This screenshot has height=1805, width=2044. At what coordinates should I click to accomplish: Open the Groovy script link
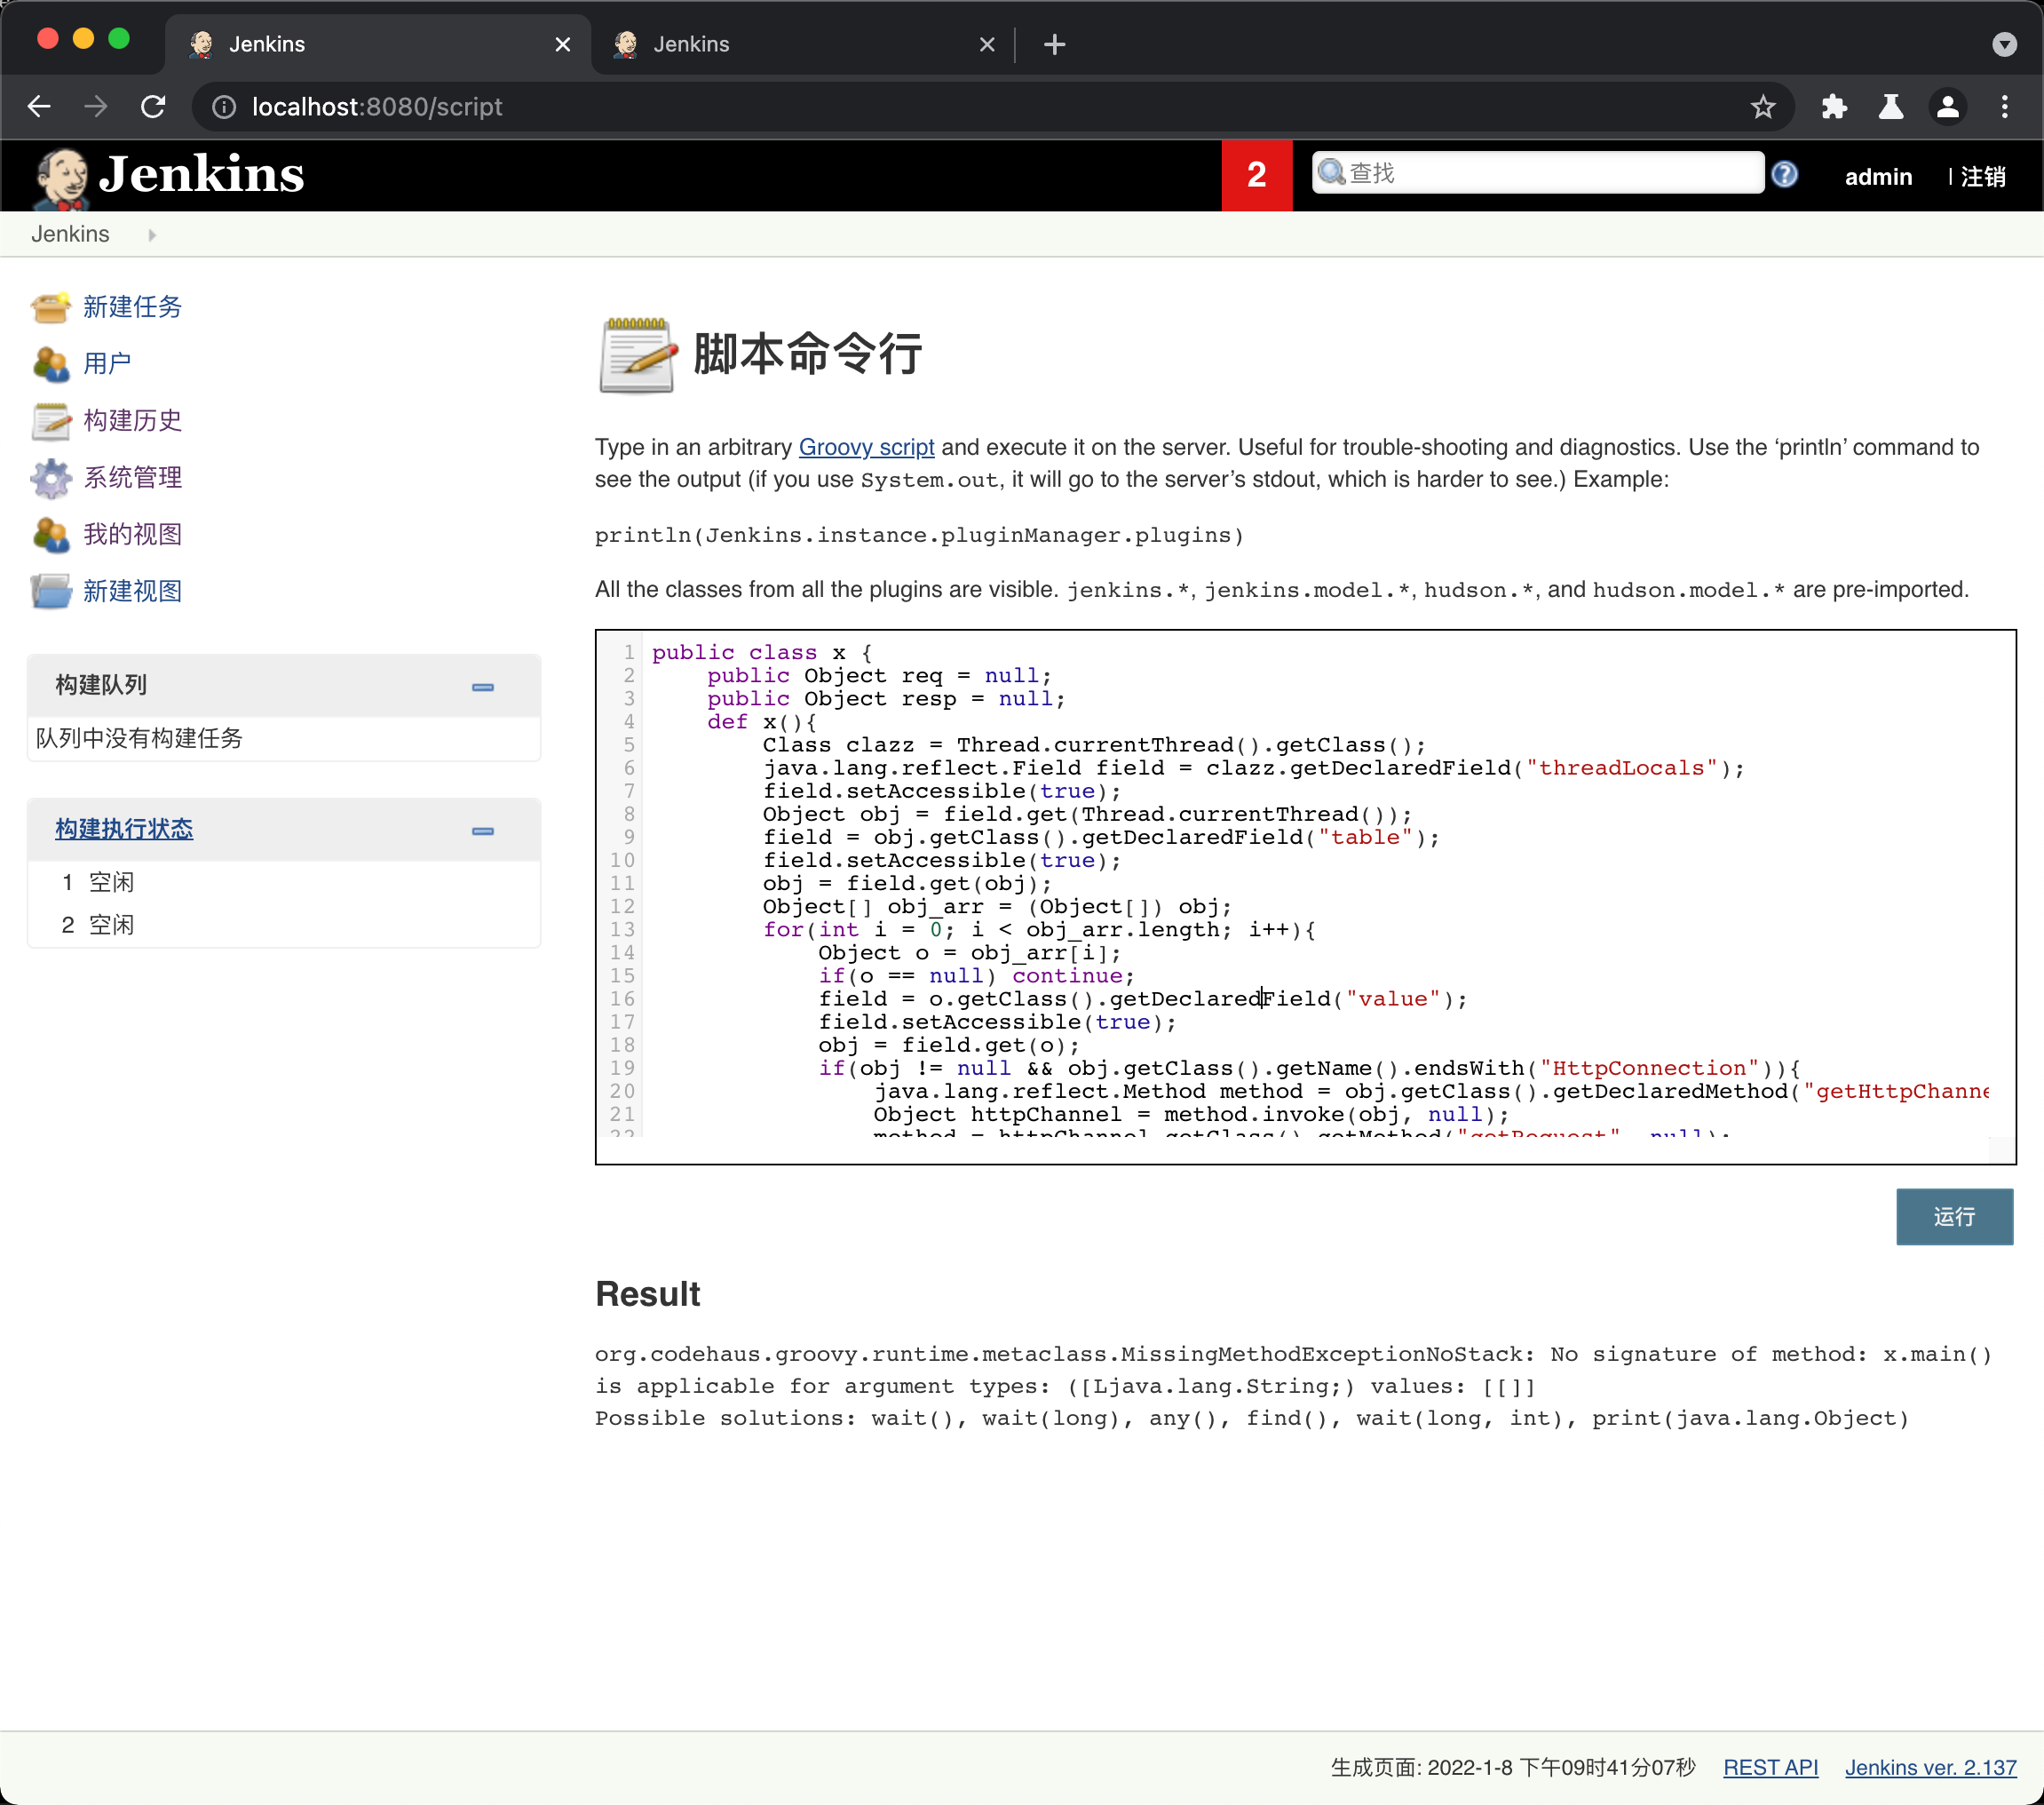[866, 447]
